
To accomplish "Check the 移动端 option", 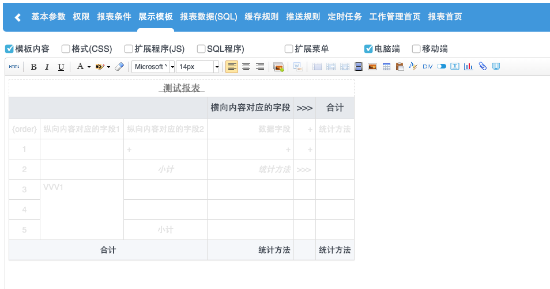I will [416, 49].
